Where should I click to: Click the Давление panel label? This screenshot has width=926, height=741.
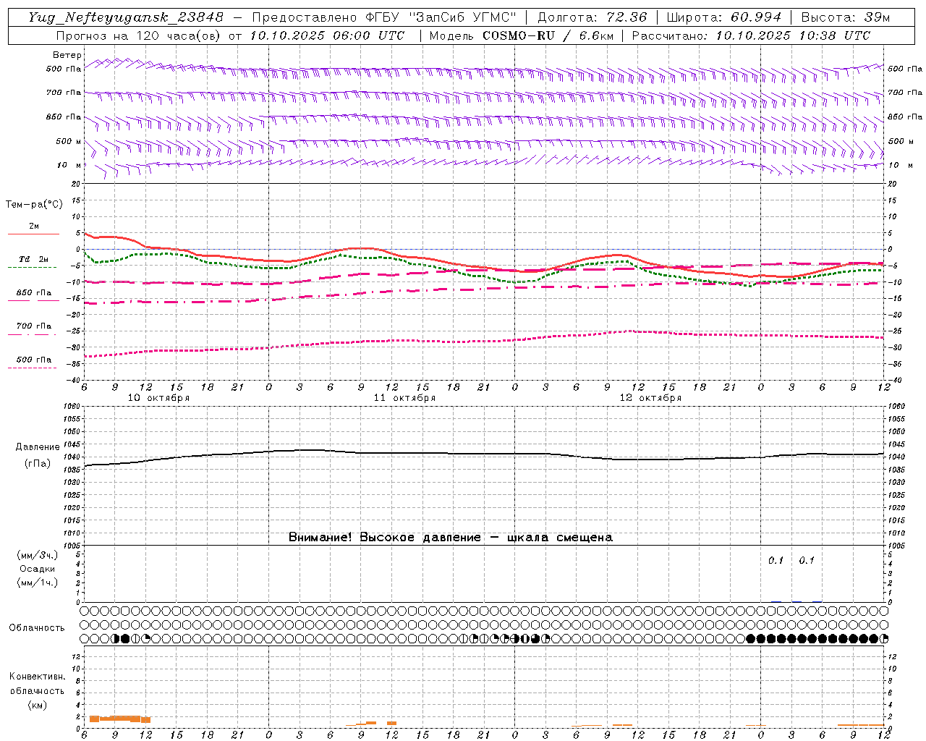(38, 447)
